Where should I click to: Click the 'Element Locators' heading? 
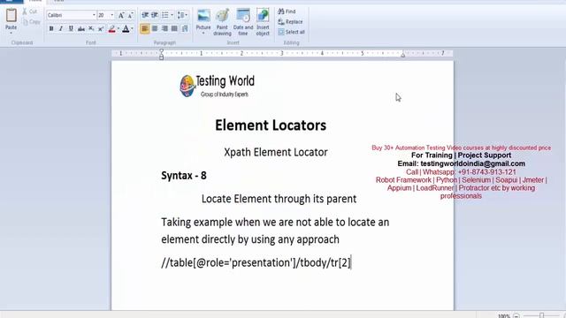[271, 125]
